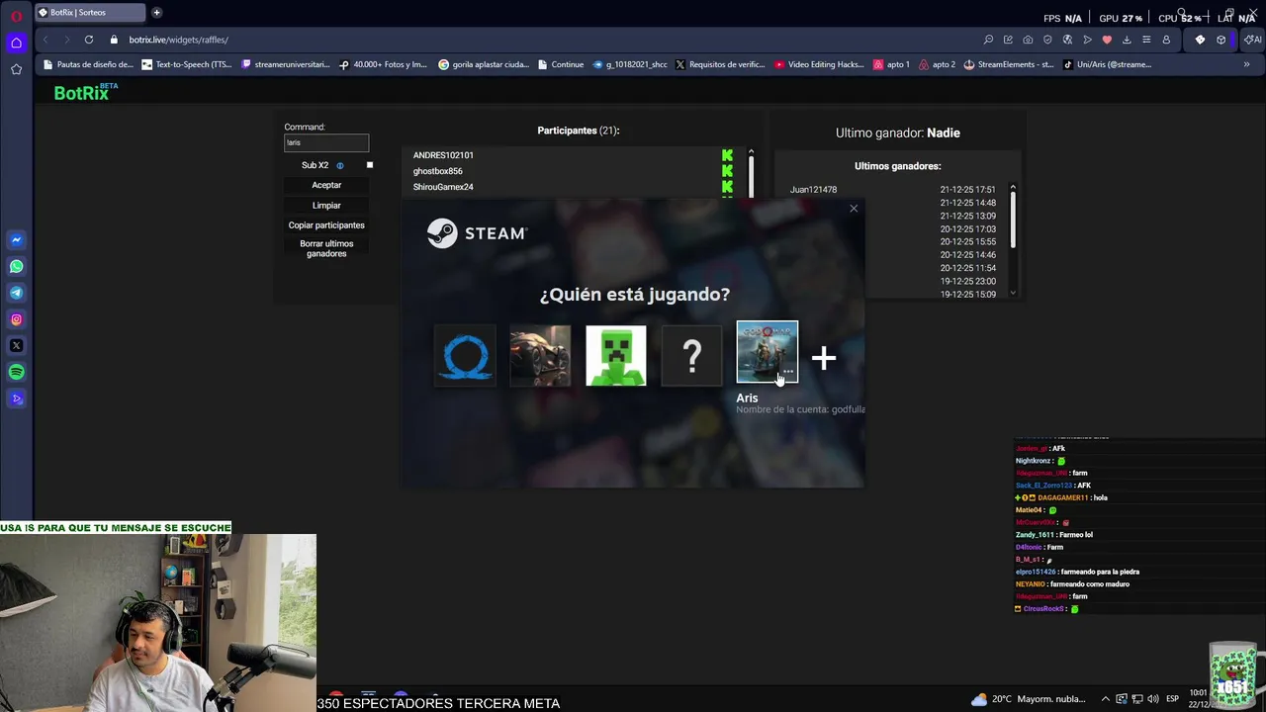The image size is (1266, 712).
Task: Go back in browser history
Action: point(45,40)
